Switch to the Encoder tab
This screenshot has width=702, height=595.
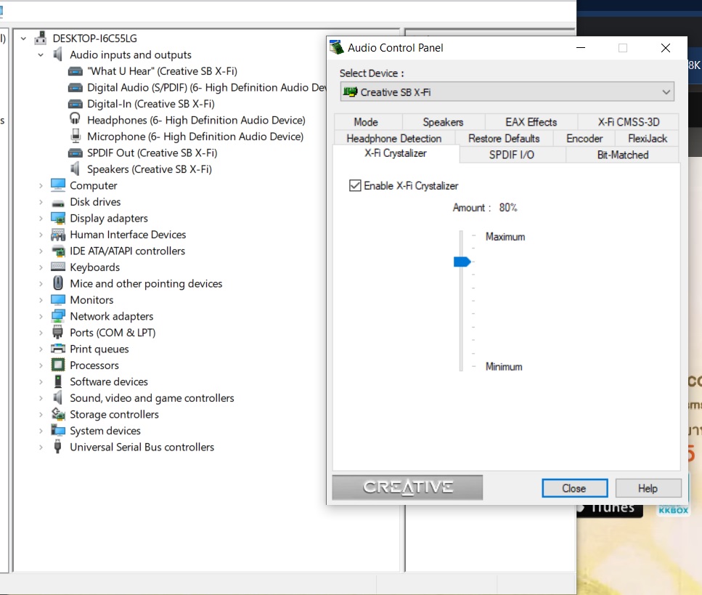point(584,139)
